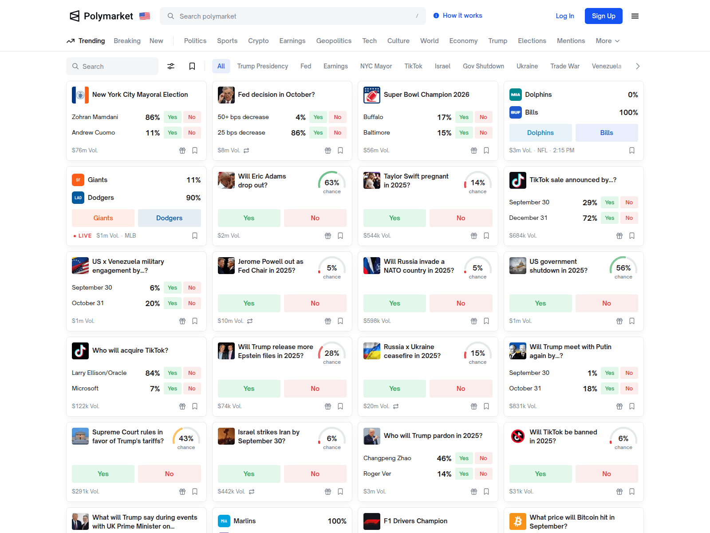710x533 pixels.
Task: Click gift icon on Jerome Powell out card
Action: pos(328,321)
